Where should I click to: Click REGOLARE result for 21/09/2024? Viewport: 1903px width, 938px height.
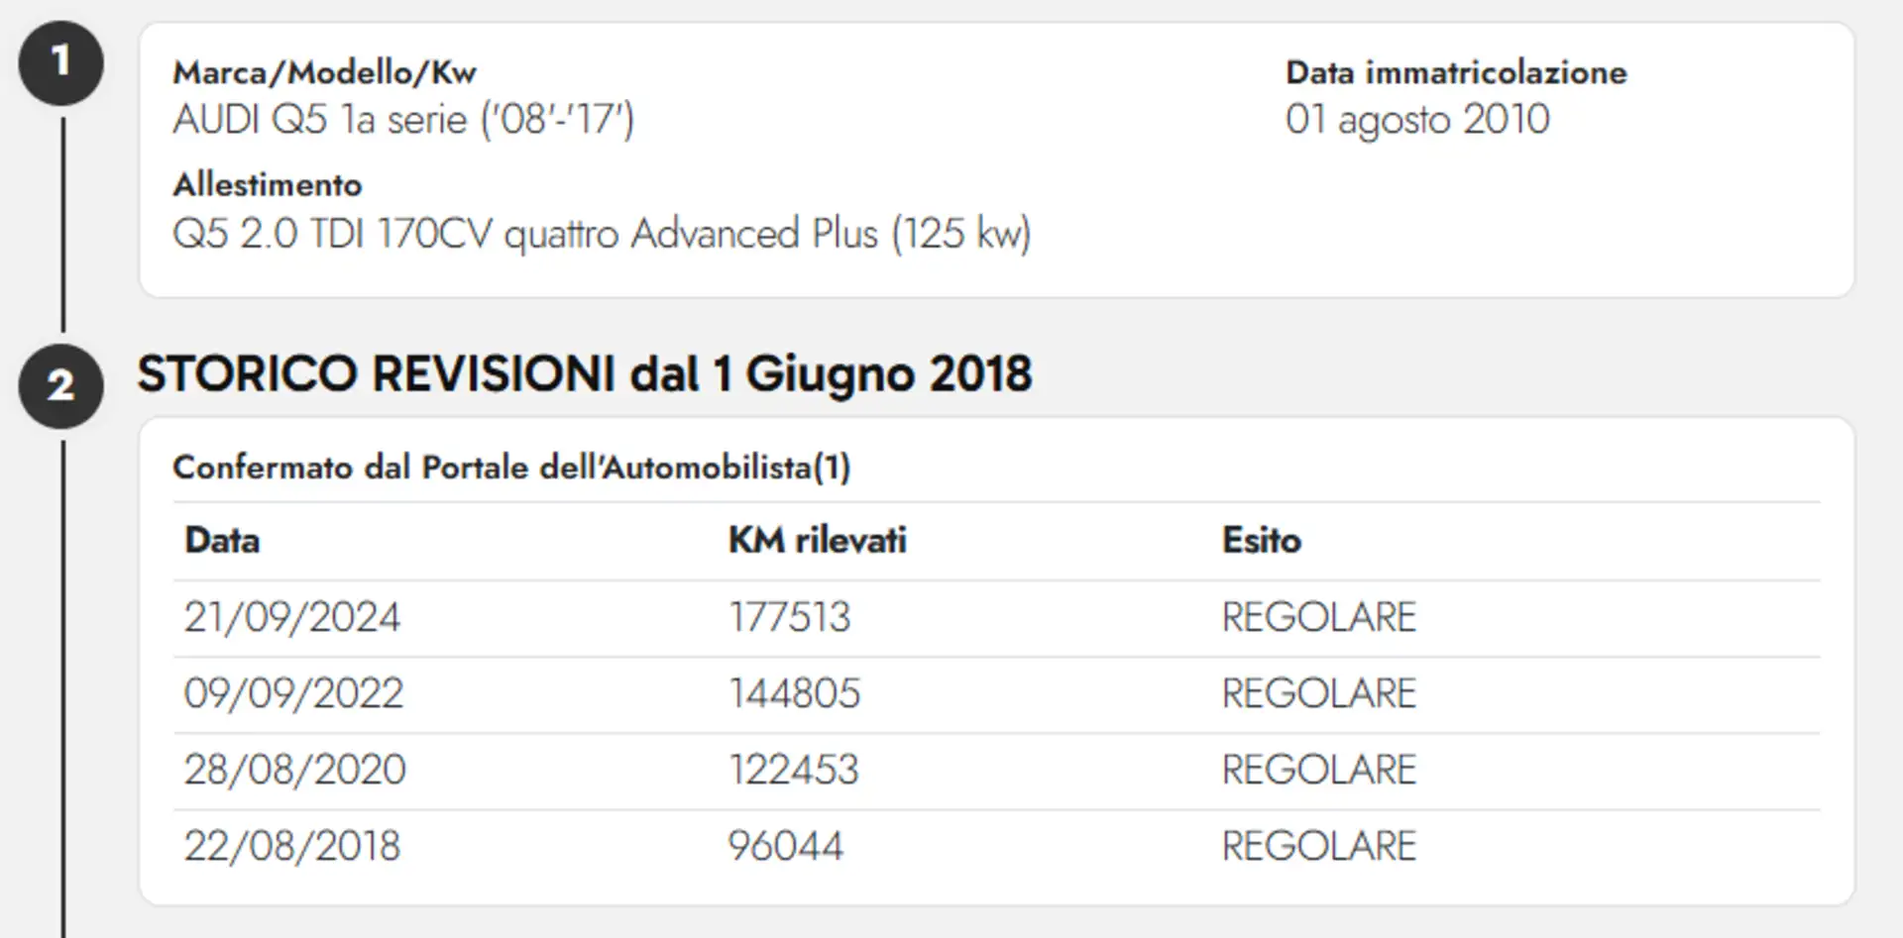[x=1318, y=617]
